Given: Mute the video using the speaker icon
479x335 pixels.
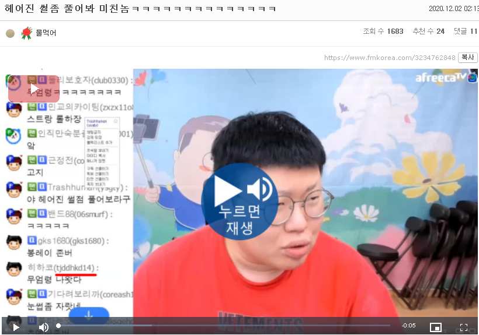Looking at the screenshot, I should [x=44, y=327].
